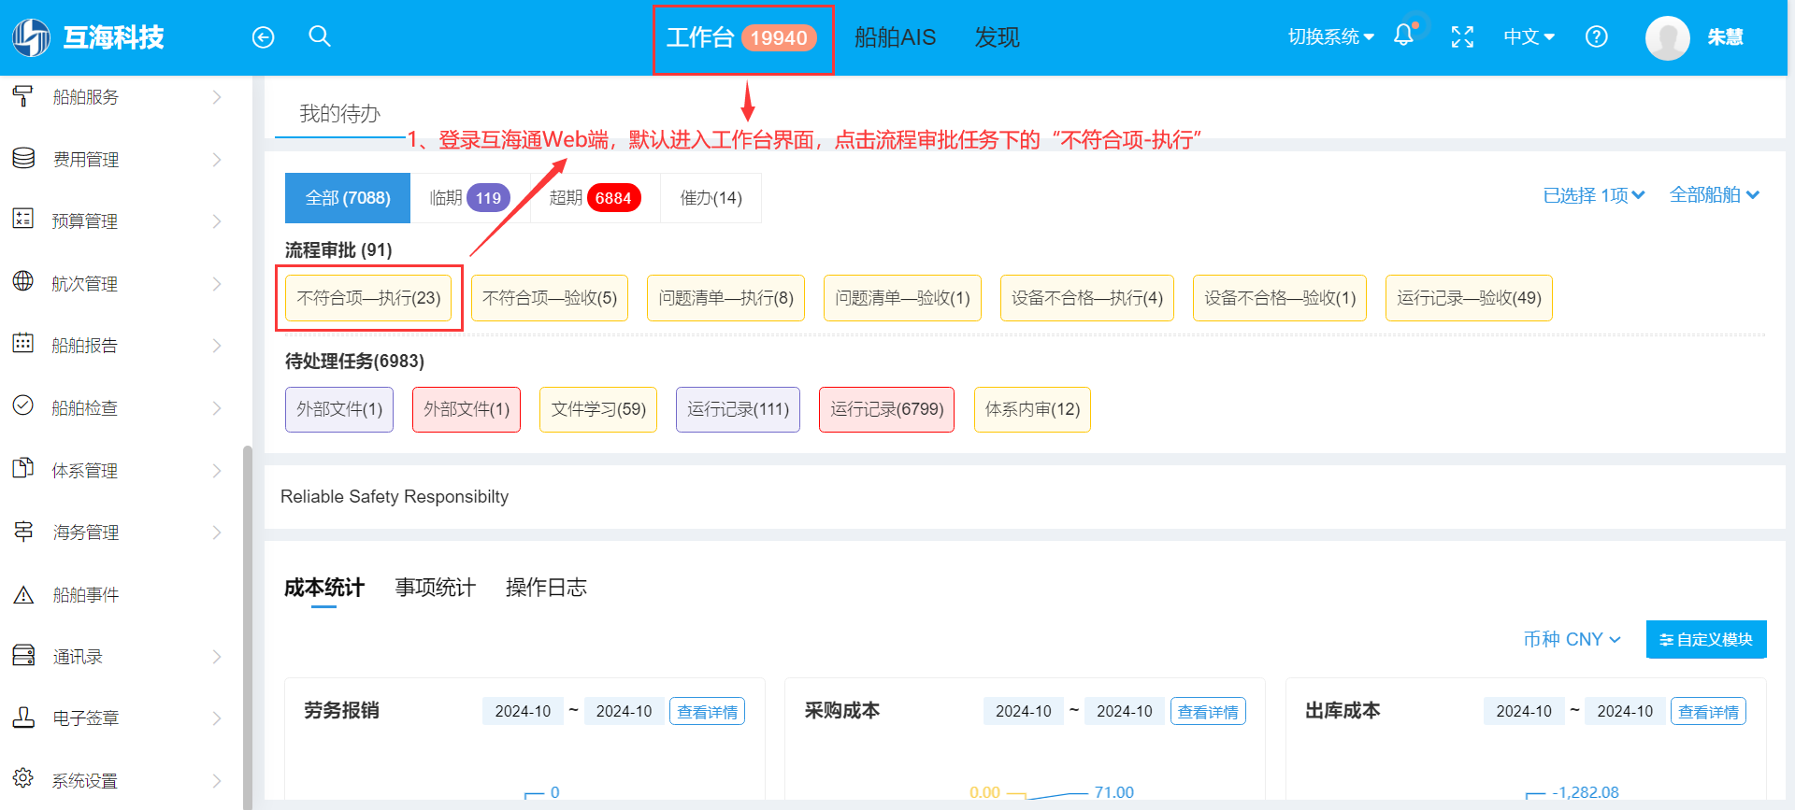Click 体系内审(12) task button

point(1032,409)
